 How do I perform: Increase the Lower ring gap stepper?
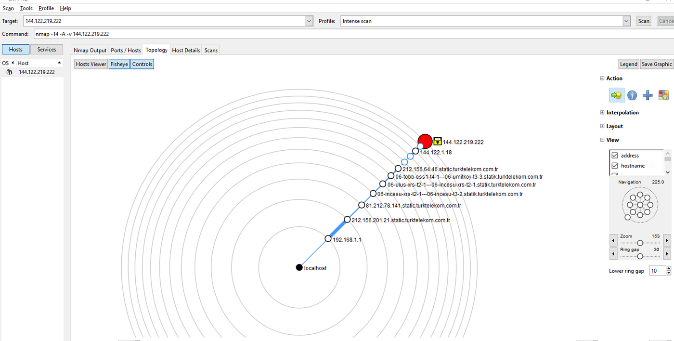[669, 269]
